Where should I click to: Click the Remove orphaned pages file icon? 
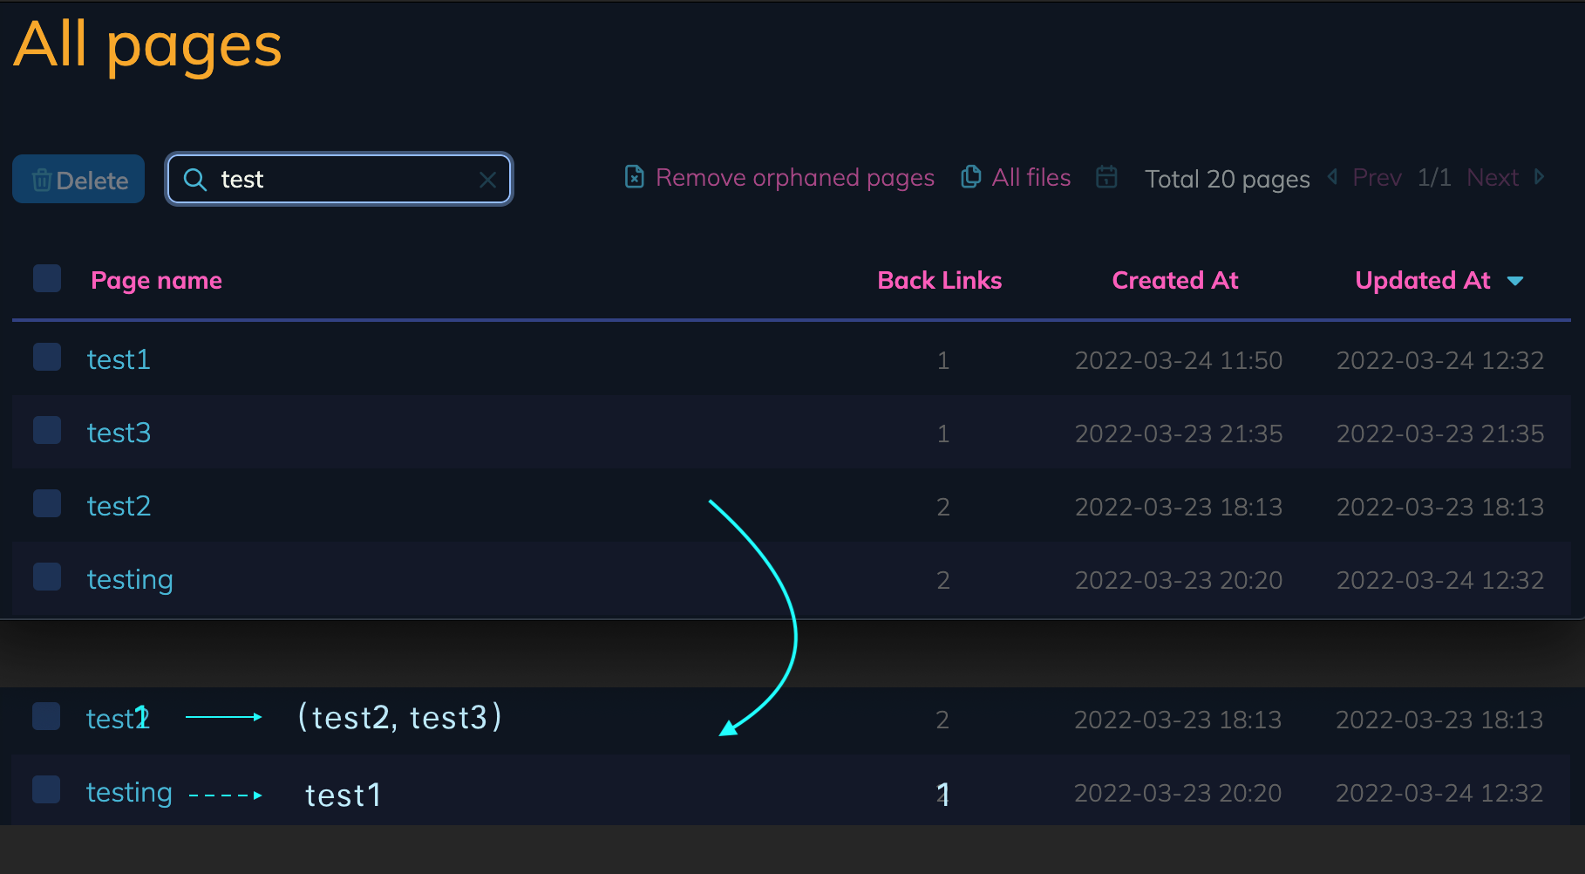coord(634,177)
